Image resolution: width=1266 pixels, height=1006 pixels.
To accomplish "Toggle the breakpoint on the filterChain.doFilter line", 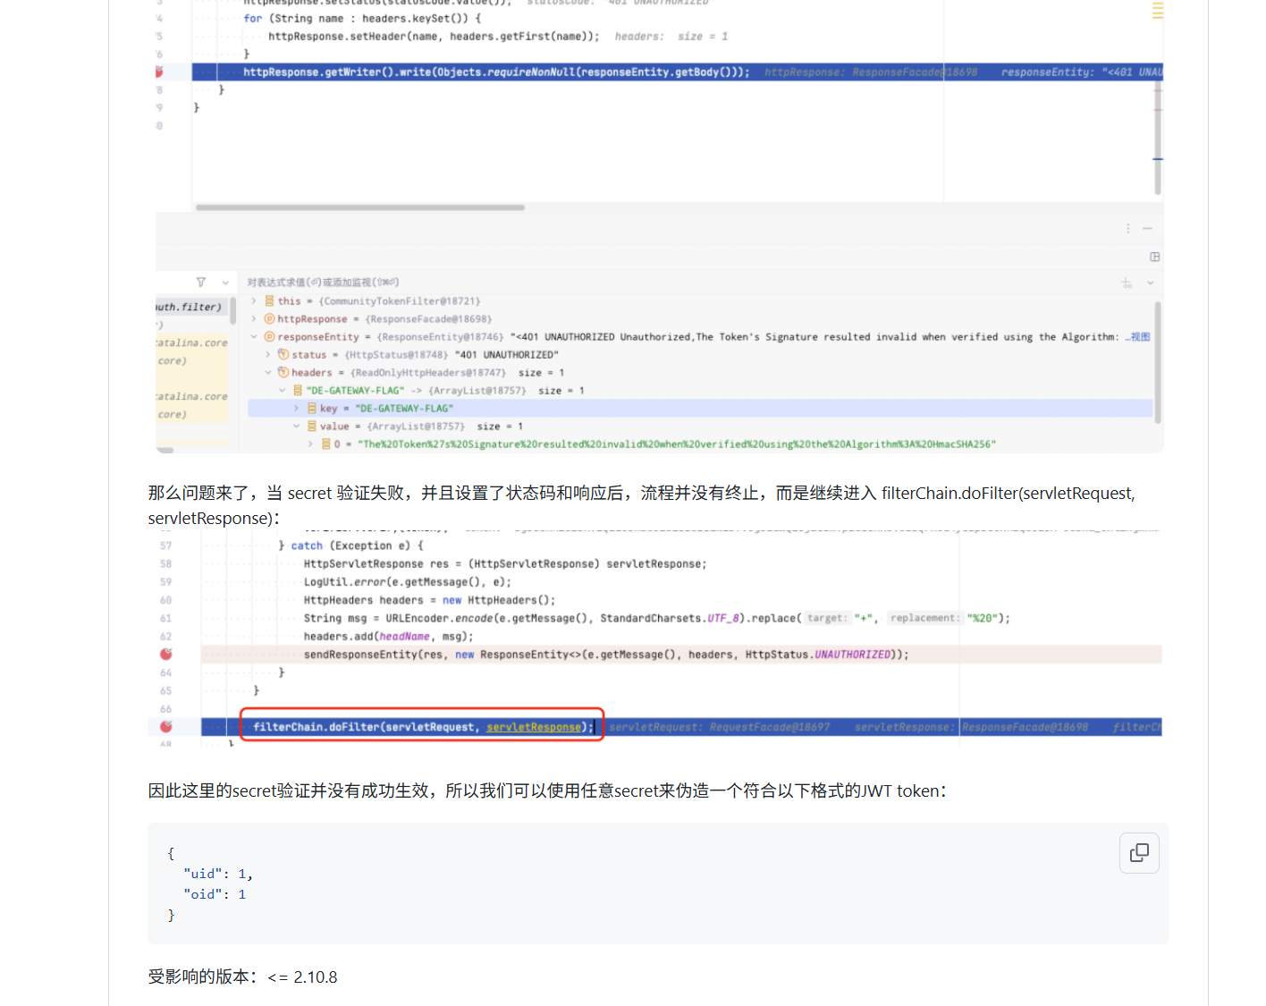I will [x=165, y=727].
